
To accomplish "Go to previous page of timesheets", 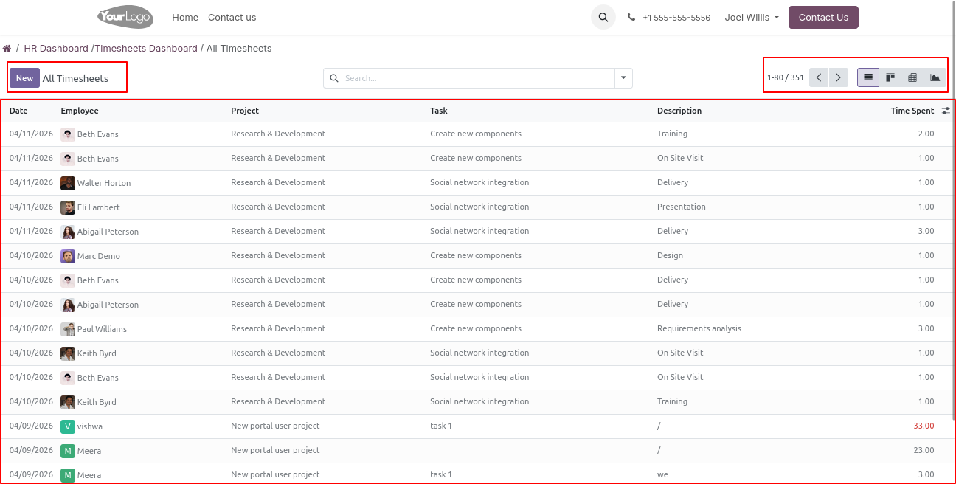I will (819, 77).
